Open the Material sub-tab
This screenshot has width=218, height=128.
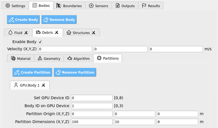(x=21, y=59)
